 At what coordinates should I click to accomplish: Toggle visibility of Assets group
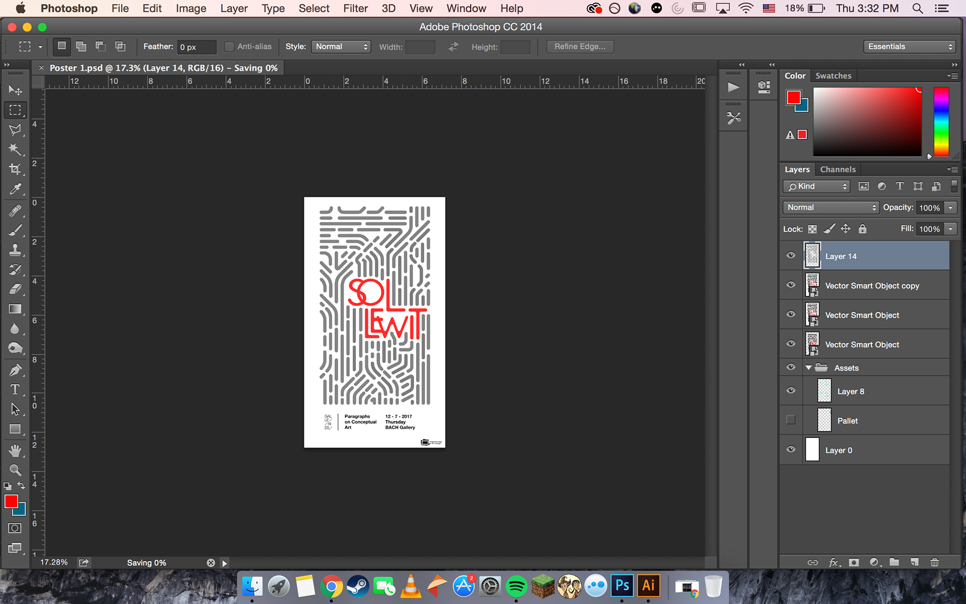pos(791,367)
